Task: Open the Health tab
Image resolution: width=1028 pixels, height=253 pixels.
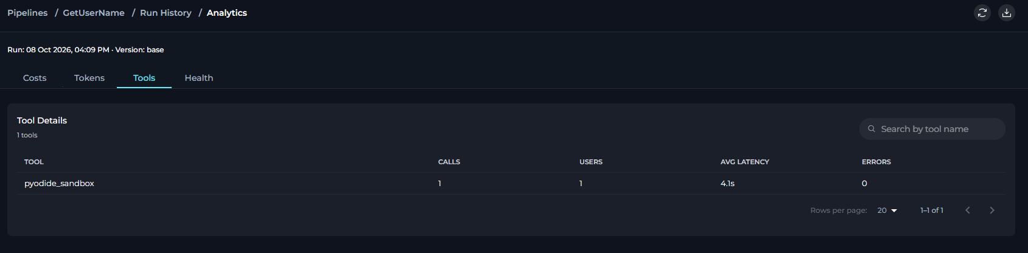Action: pyautogui.click(x=199, y=78)
